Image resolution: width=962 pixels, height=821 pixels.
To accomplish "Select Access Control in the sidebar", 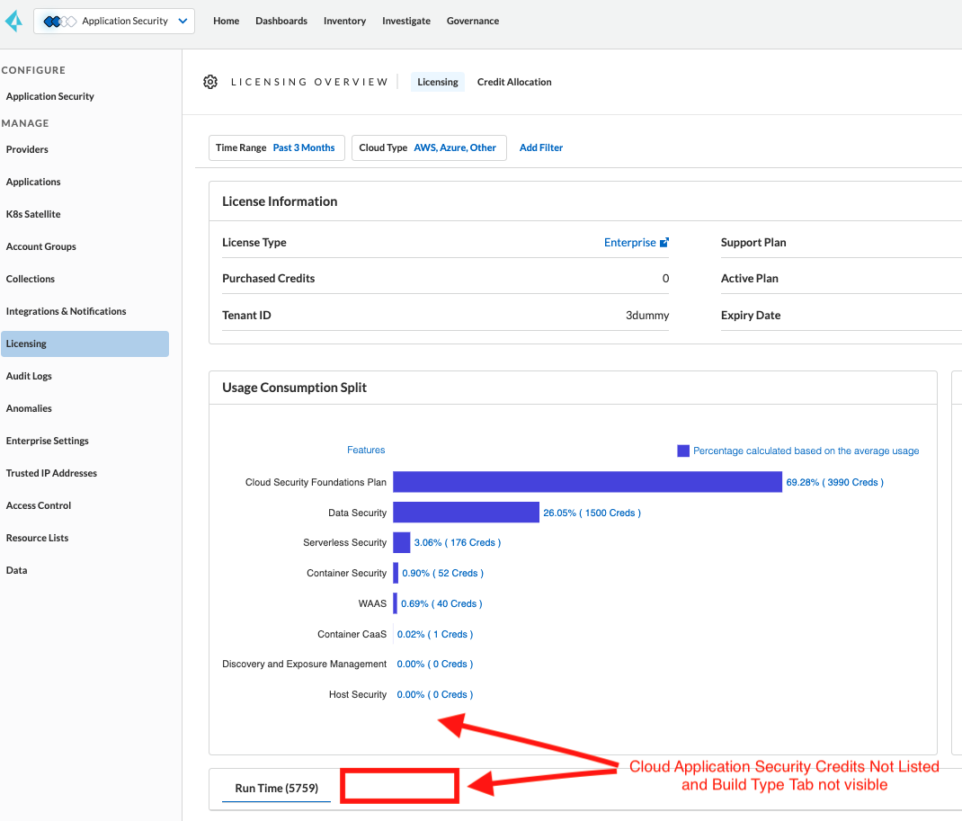I will click(39, 505).
